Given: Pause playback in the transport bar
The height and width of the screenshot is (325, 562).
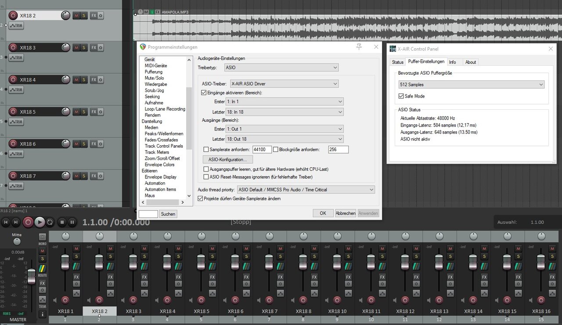Looking at the screenshot, I should point(72,222).
